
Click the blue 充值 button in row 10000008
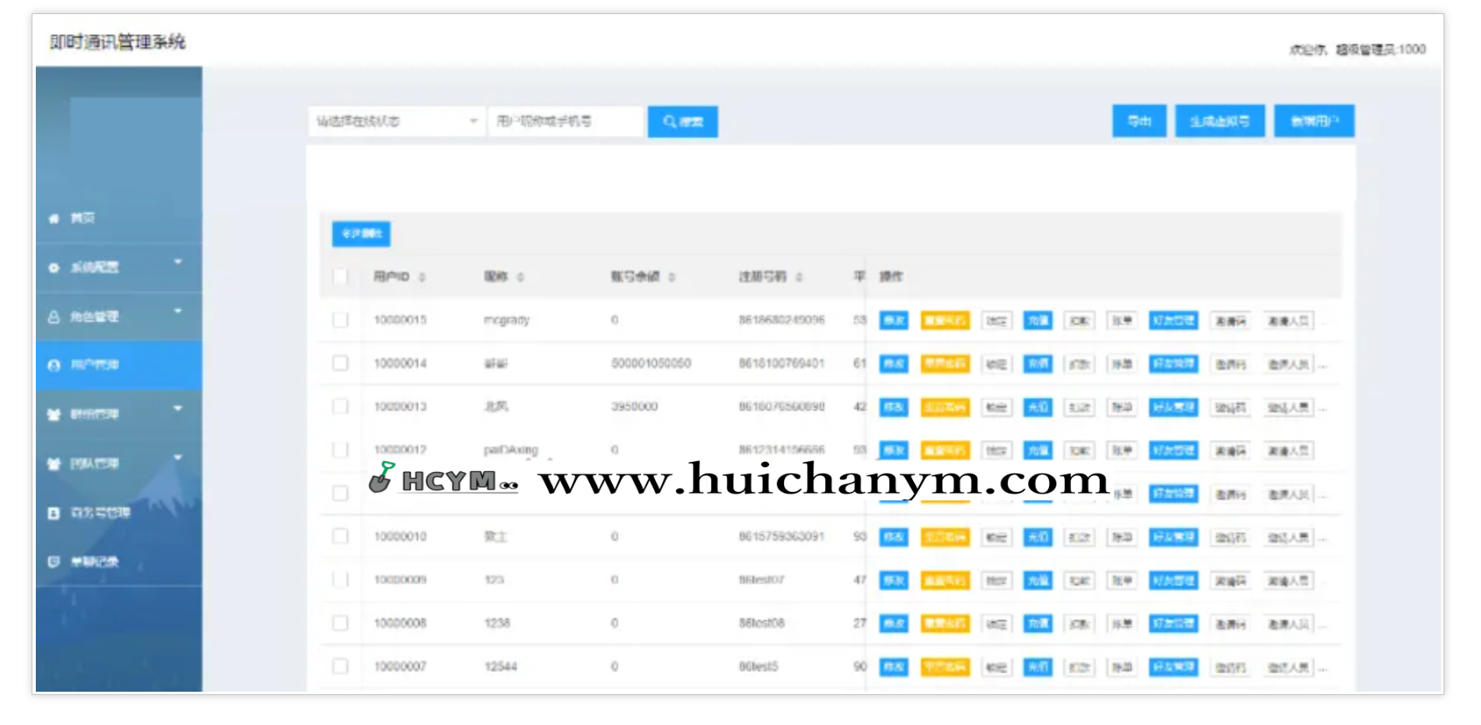click(x=1037, y=623)
